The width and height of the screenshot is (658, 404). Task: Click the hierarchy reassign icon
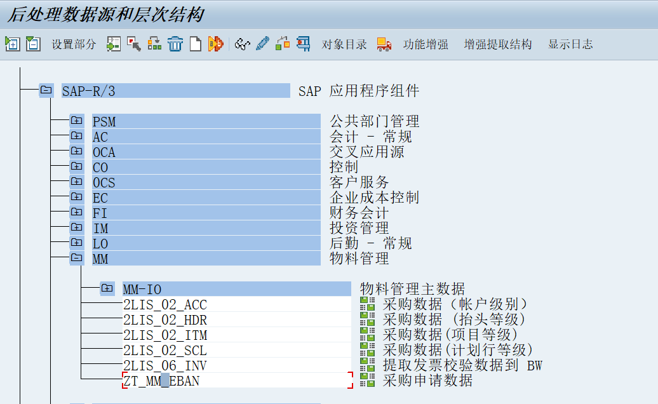(x=154, y=44)
